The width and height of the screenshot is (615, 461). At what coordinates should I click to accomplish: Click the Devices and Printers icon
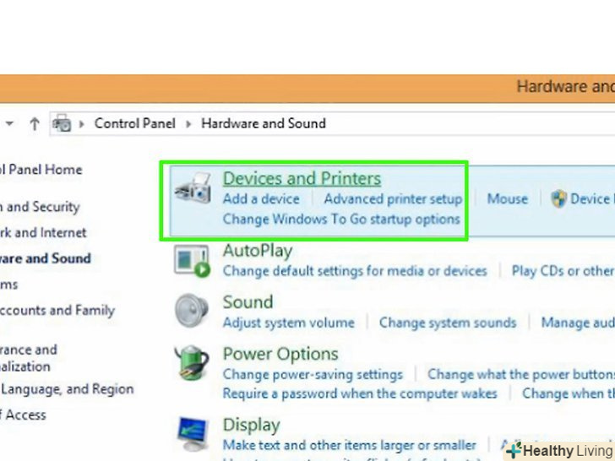tap(193, 187)
